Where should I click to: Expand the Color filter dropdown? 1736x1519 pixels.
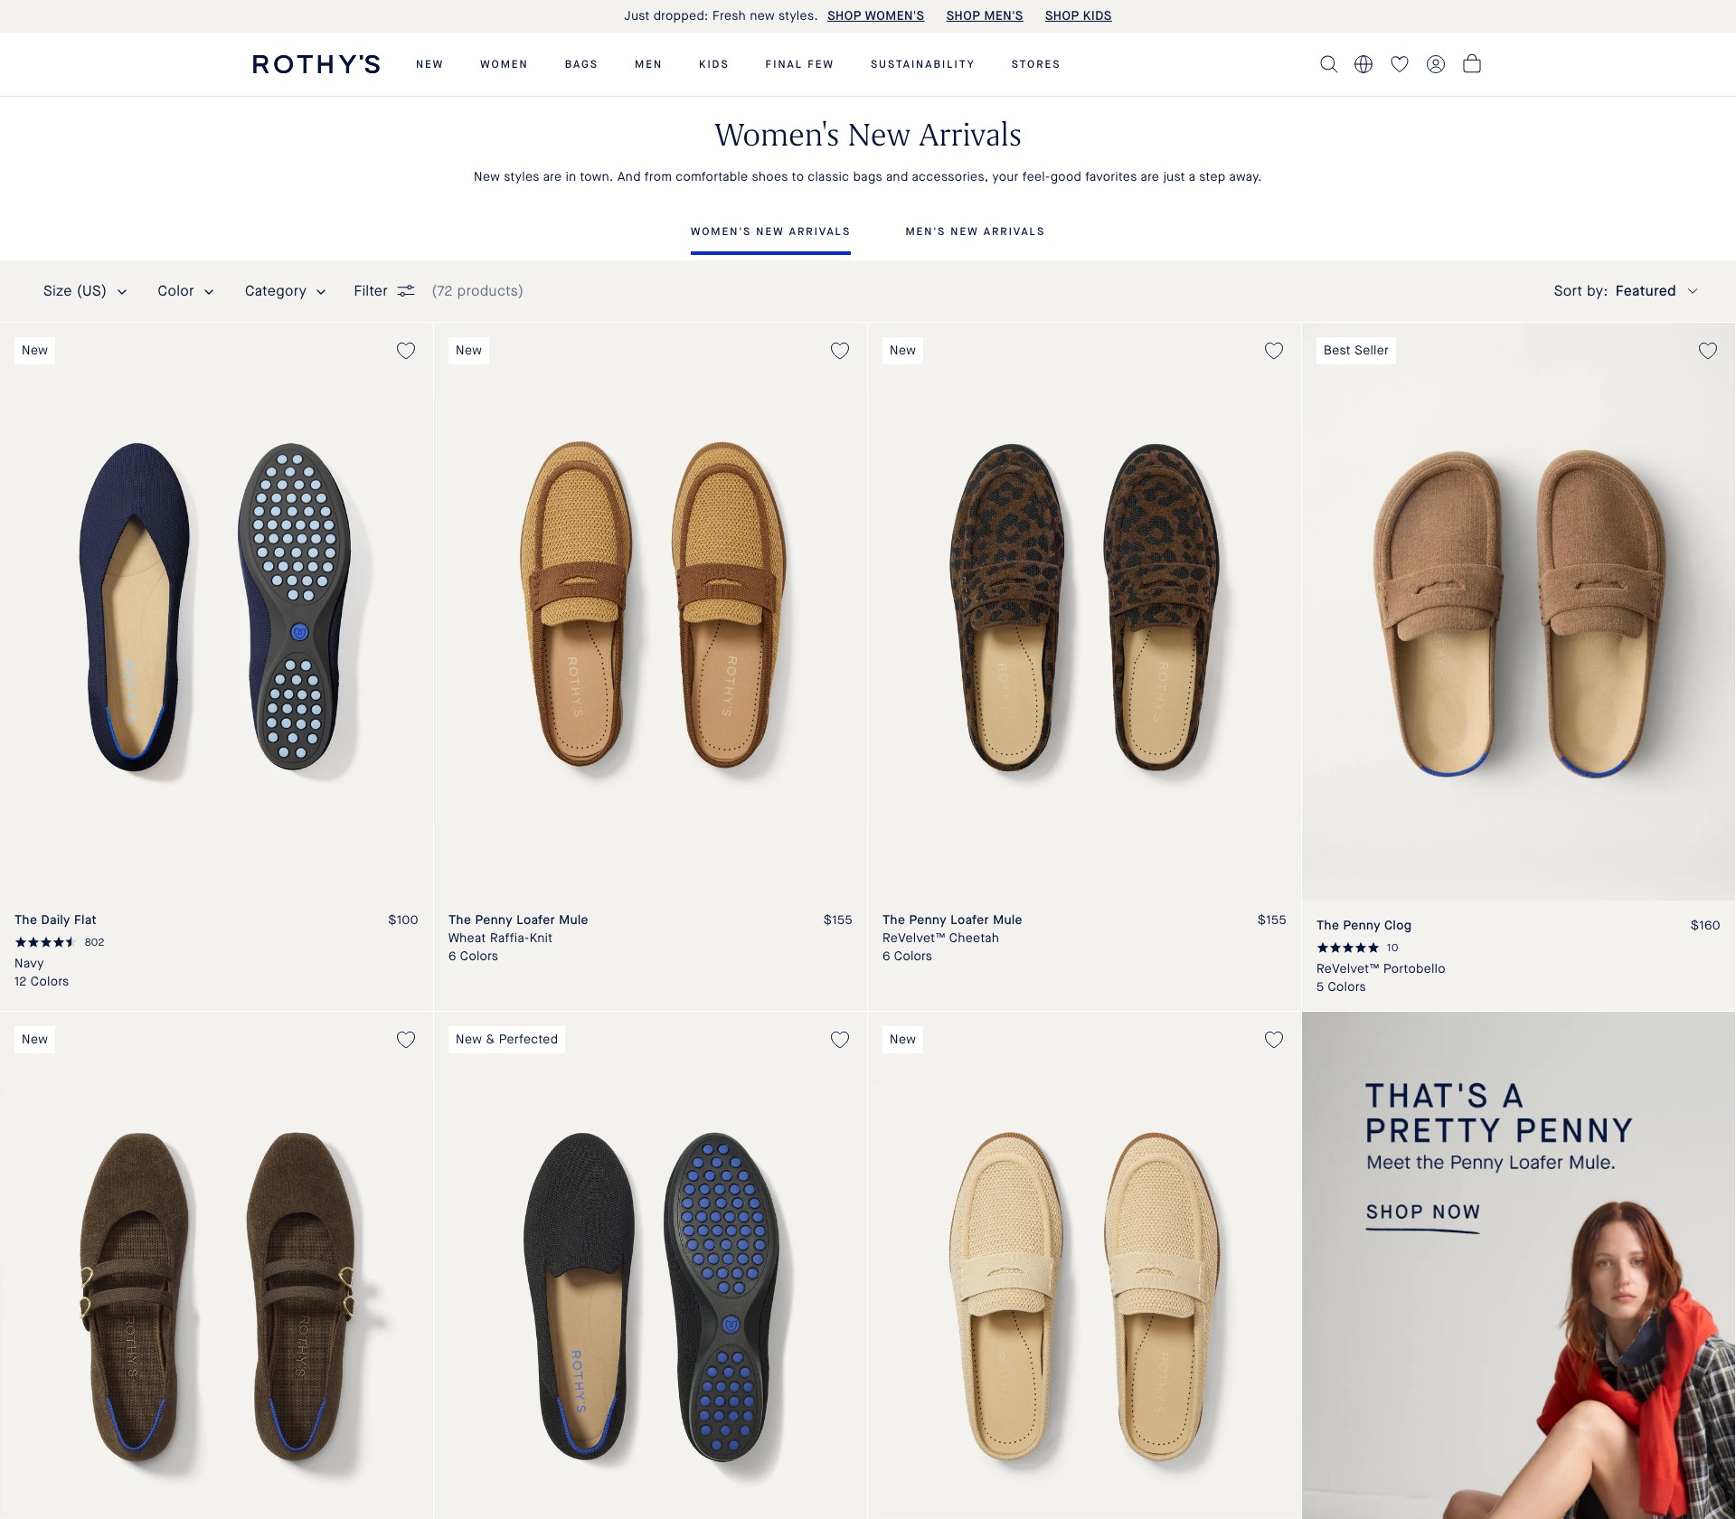(x=185, y=291)
